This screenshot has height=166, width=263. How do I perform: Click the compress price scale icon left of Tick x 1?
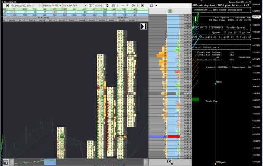(x=90, y=5)
